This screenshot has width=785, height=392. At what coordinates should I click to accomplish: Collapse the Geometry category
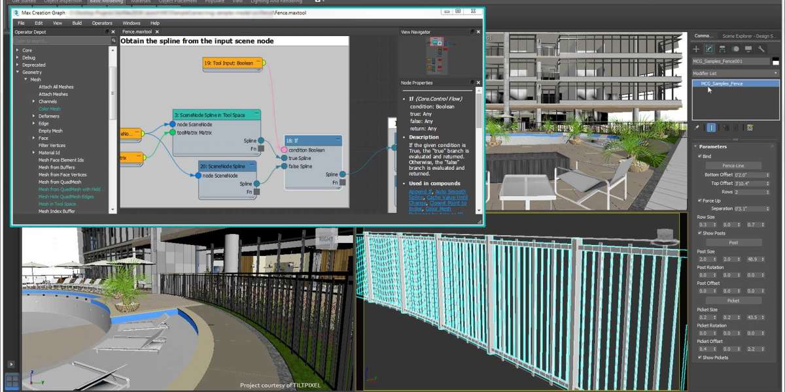(x=18, y=72)
